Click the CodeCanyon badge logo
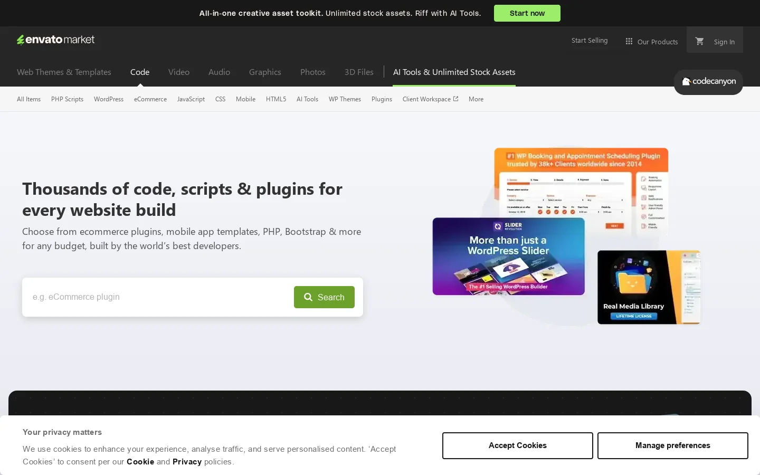Screen dimensions: 760x475 coord(708,82)
